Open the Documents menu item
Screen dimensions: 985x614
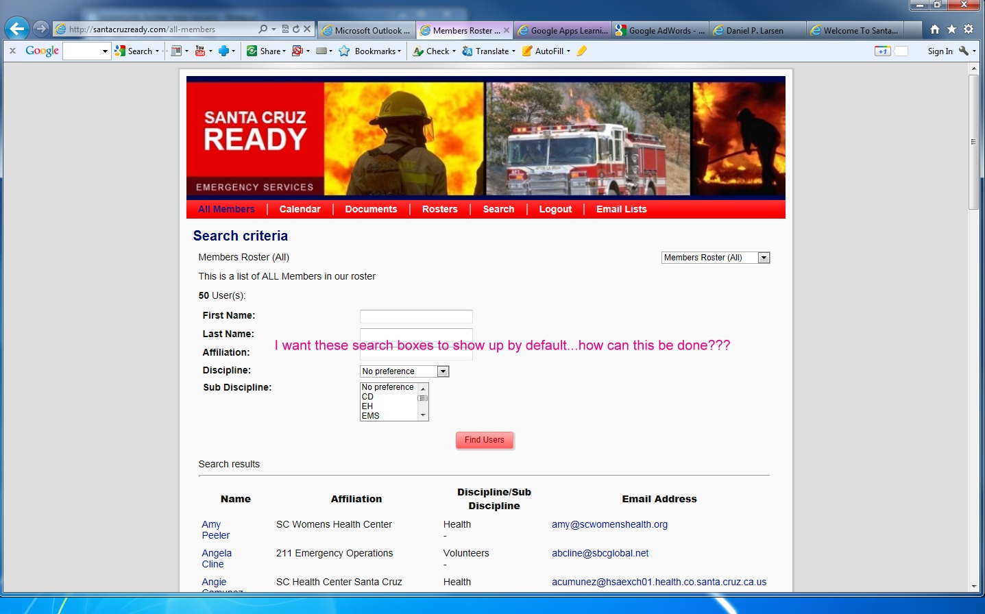[x=371, y=209]
